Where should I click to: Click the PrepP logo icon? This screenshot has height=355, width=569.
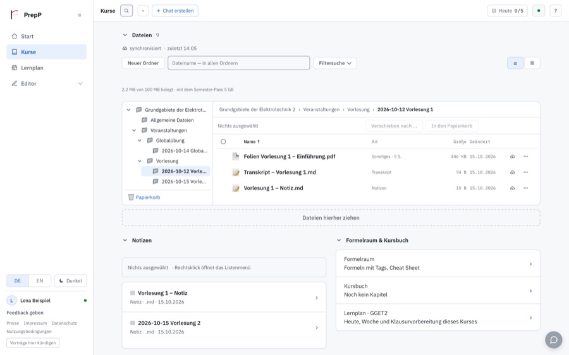(x=14, y=15)
